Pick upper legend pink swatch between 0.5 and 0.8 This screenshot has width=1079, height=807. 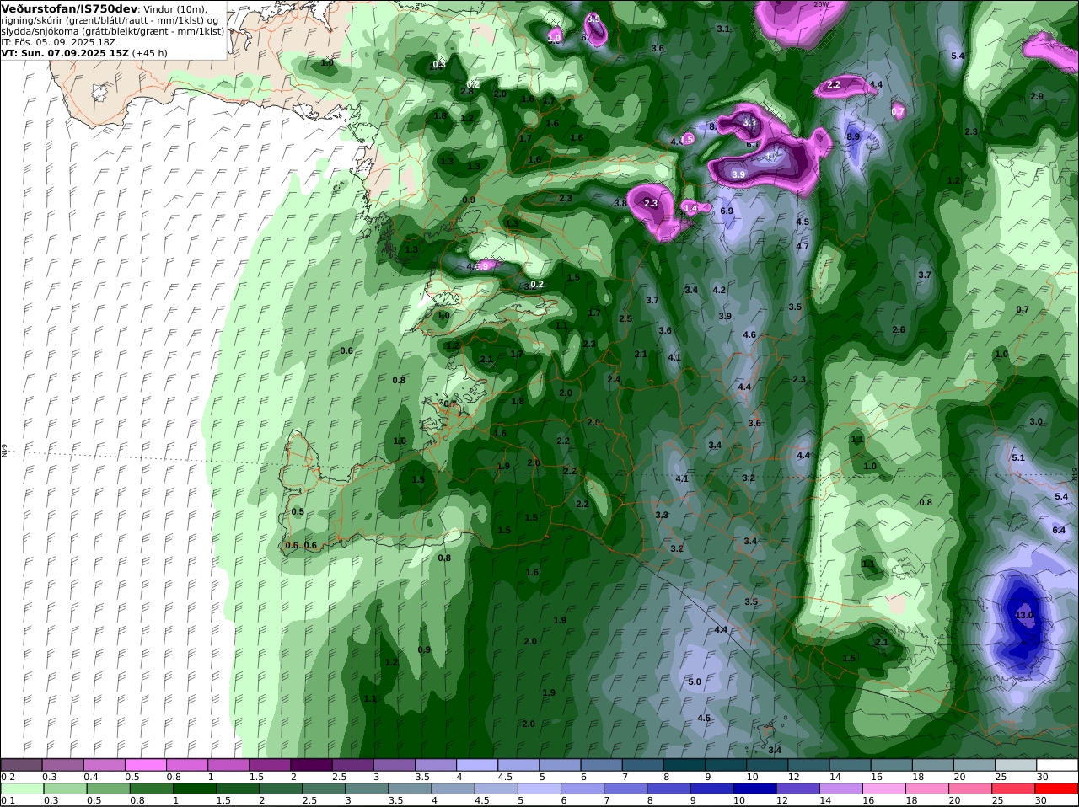tap(146, 764)
